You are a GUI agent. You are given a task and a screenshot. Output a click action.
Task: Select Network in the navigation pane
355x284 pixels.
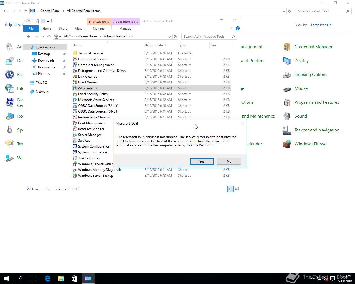click(42, 92)
